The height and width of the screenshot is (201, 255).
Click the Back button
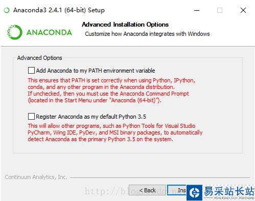click(147, 190)
